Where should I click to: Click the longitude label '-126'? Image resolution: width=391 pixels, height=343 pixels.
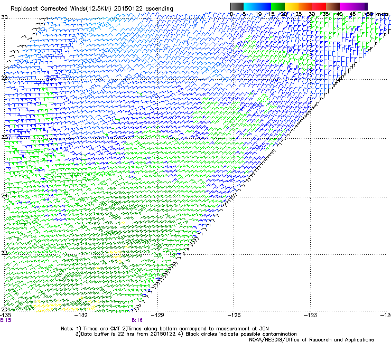coord(234,315)
